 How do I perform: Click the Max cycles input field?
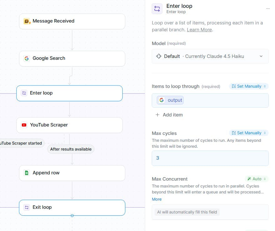tap(210, 158)
